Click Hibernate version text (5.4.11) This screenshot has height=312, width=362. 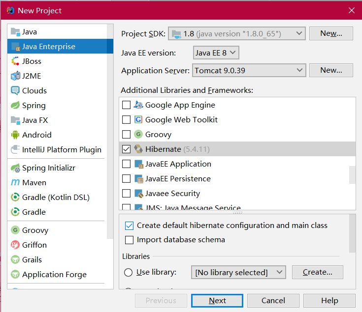(197, 149)
